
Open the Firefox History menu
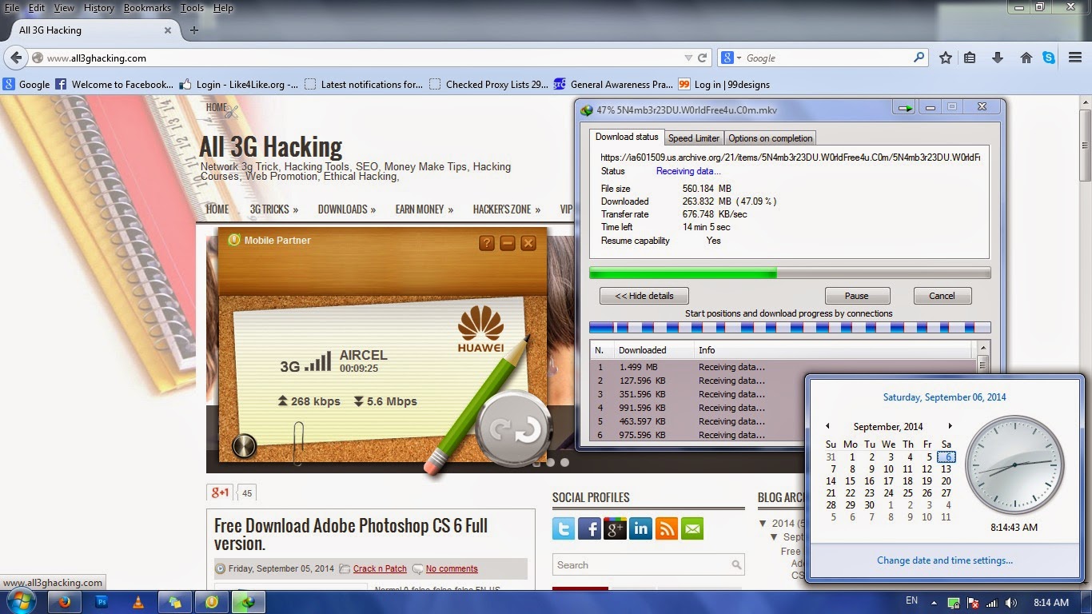(x=98, y=8)
